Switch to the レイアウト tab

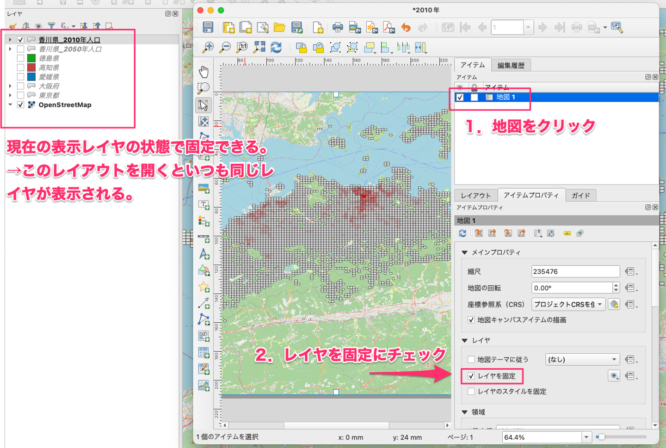pyautogui.click(x=475, y=196)
